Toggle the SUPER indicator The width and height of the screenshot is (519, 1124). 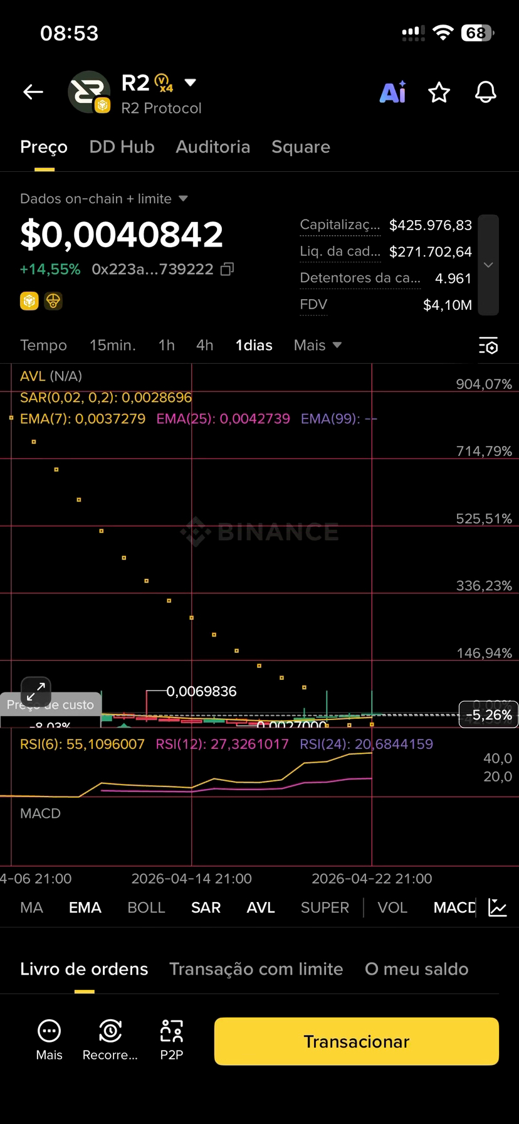(325, 908)
